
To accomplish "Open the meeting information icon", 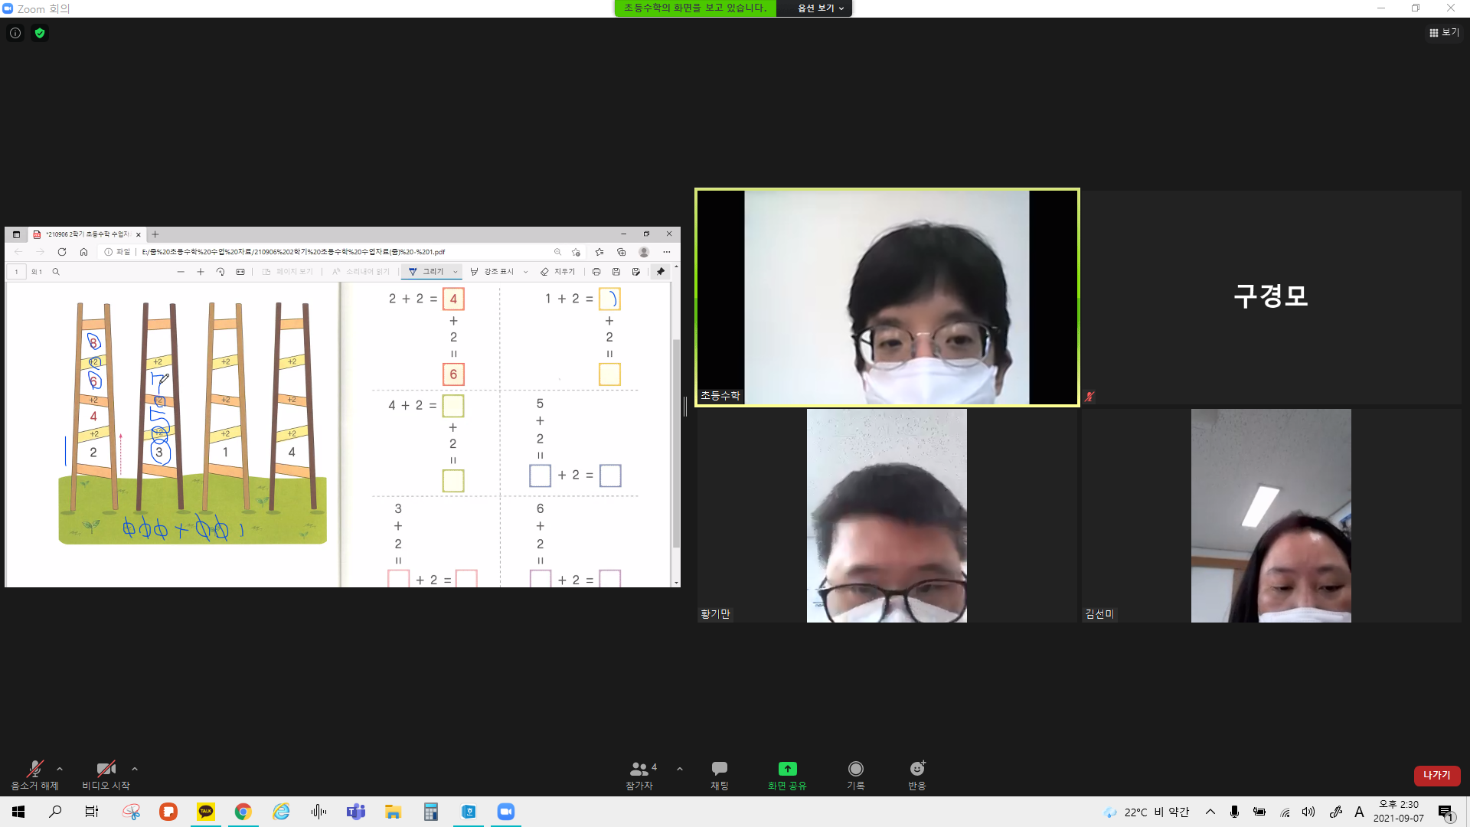I will point(15,33).
